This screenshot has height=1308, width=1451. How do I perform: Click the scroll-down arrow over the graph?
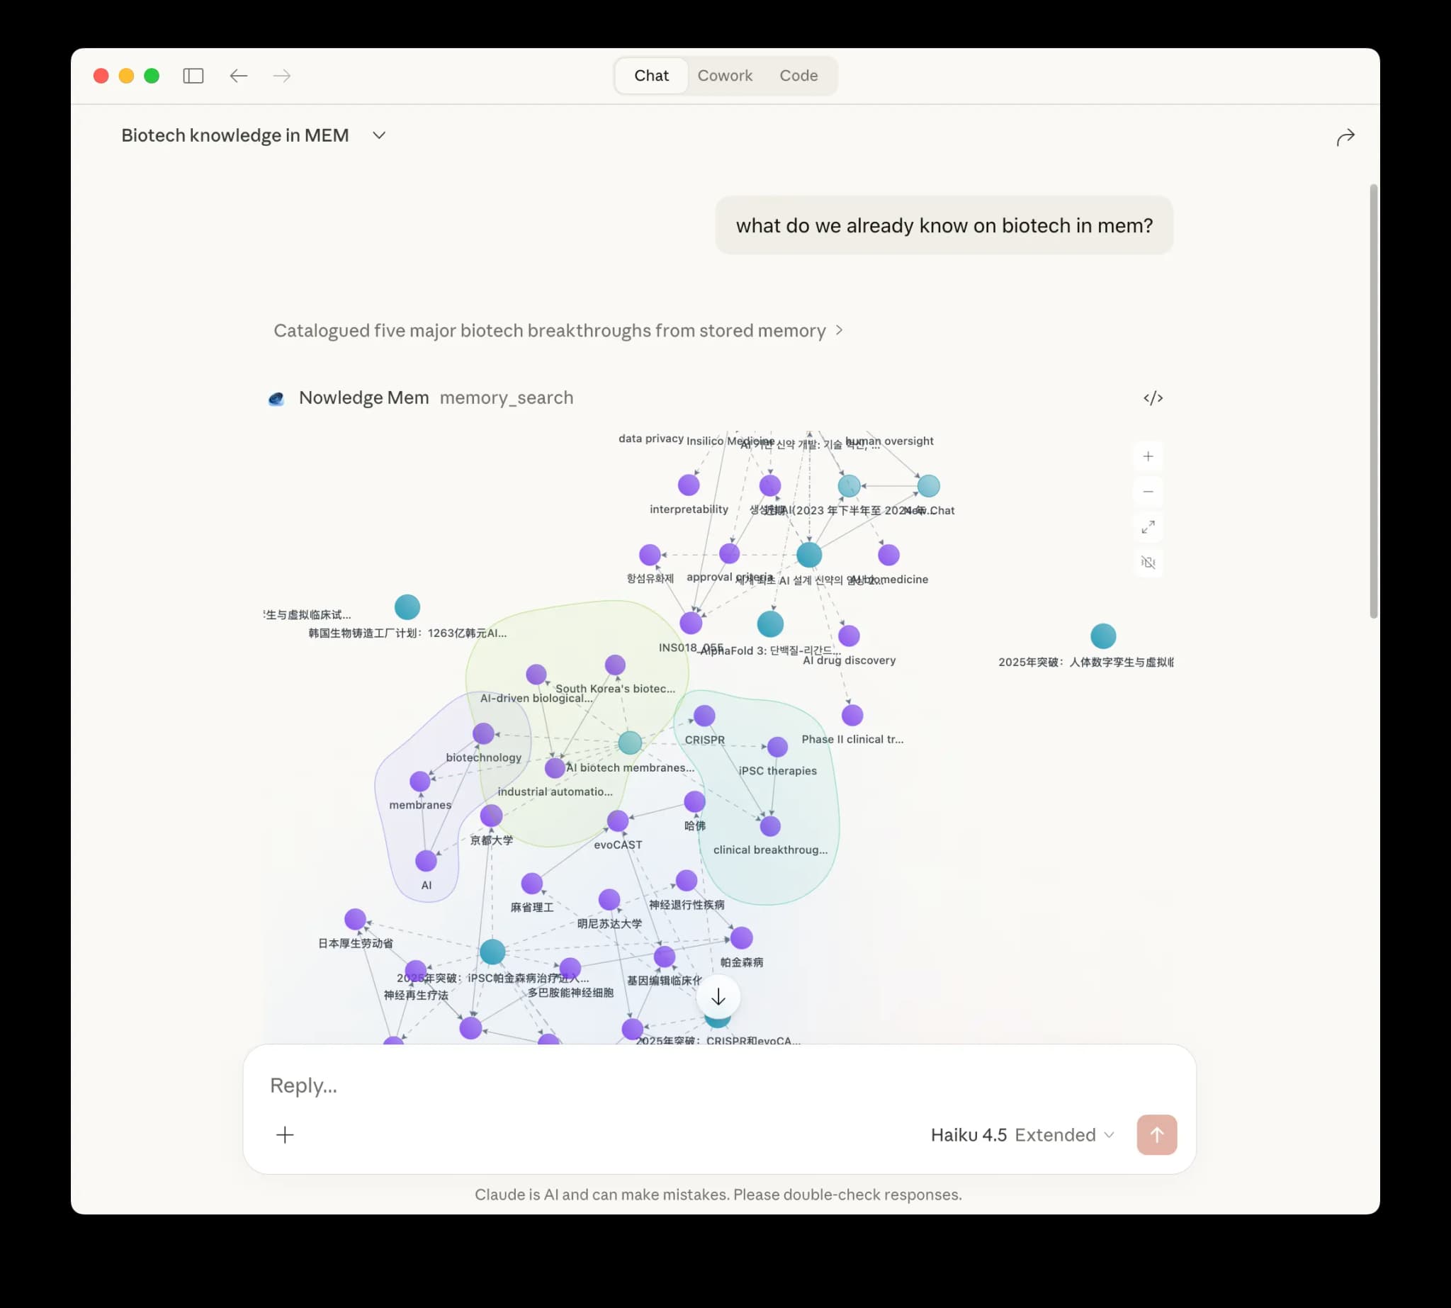click(718, 996)
